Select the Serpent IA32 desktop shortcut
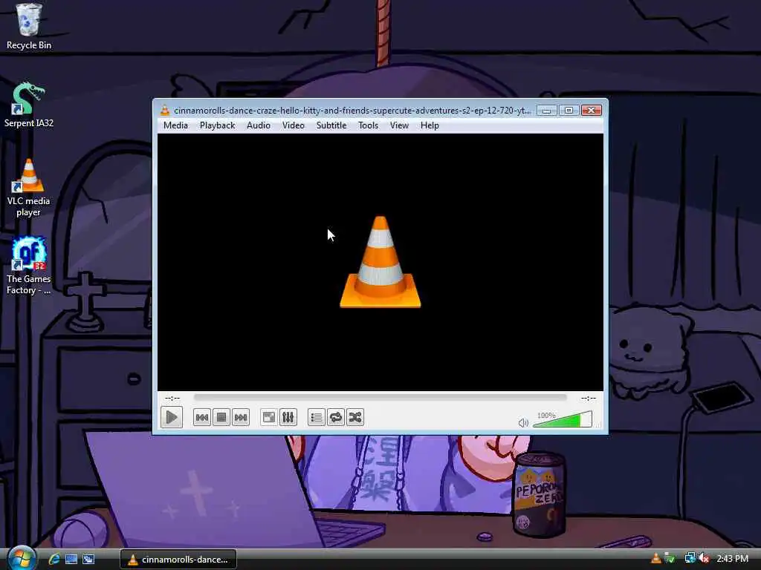Image resolution: width=761 pixels, height=570 pixels. (29, 105)
